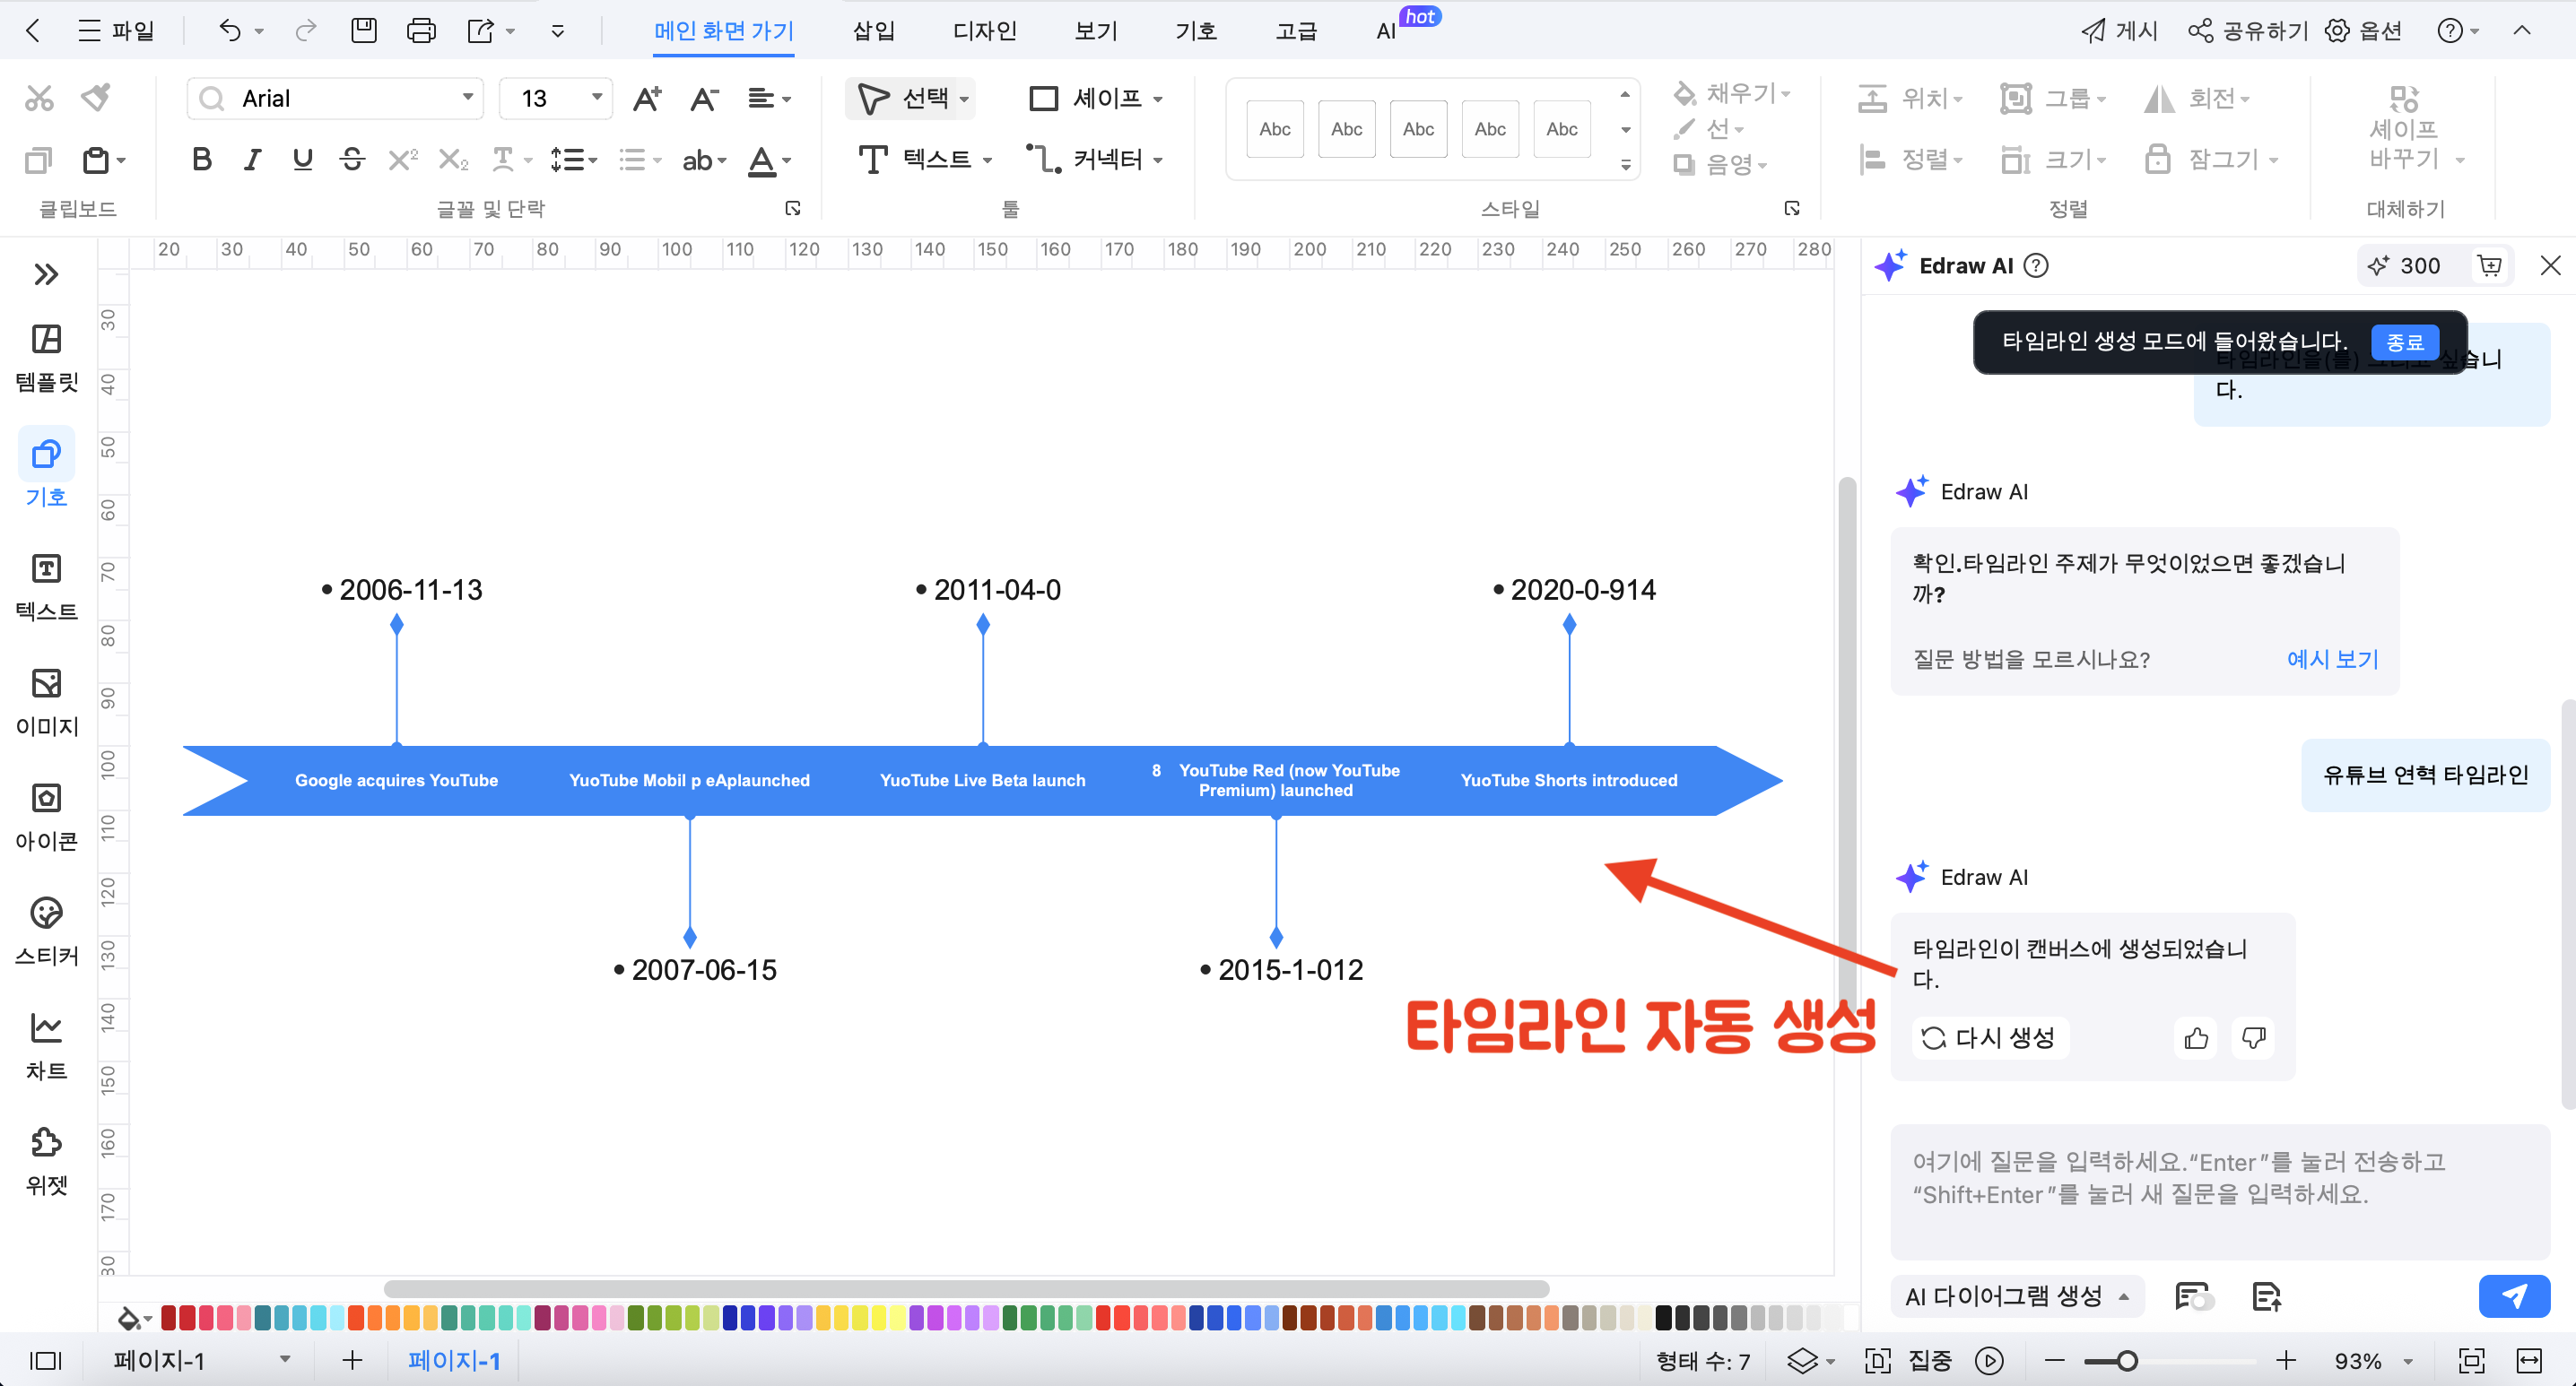Pick the black color swatch in the bottom palette
Viewport: 2576px width, 1386px height.
1663,1318
